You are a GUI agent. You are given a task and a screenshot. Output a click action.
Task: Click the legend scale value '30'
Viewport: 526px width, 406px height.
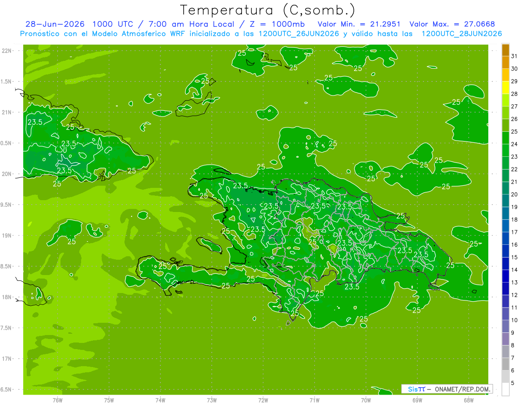515,68
